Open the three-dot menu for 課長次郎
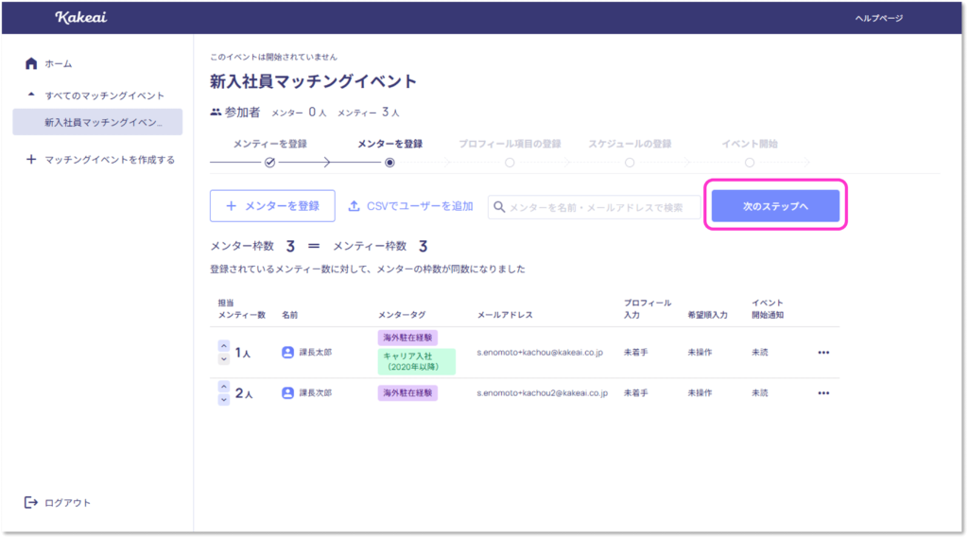This screenshot has width=968, height=538. pyautogui.click(x=822, y=392)
